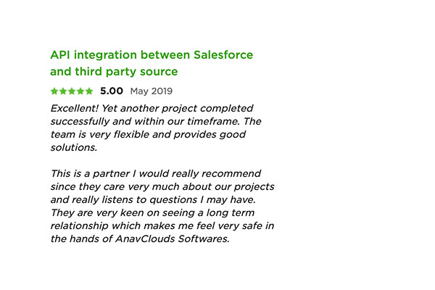Click the middle (third) rating star

click(x=72, y=91)
